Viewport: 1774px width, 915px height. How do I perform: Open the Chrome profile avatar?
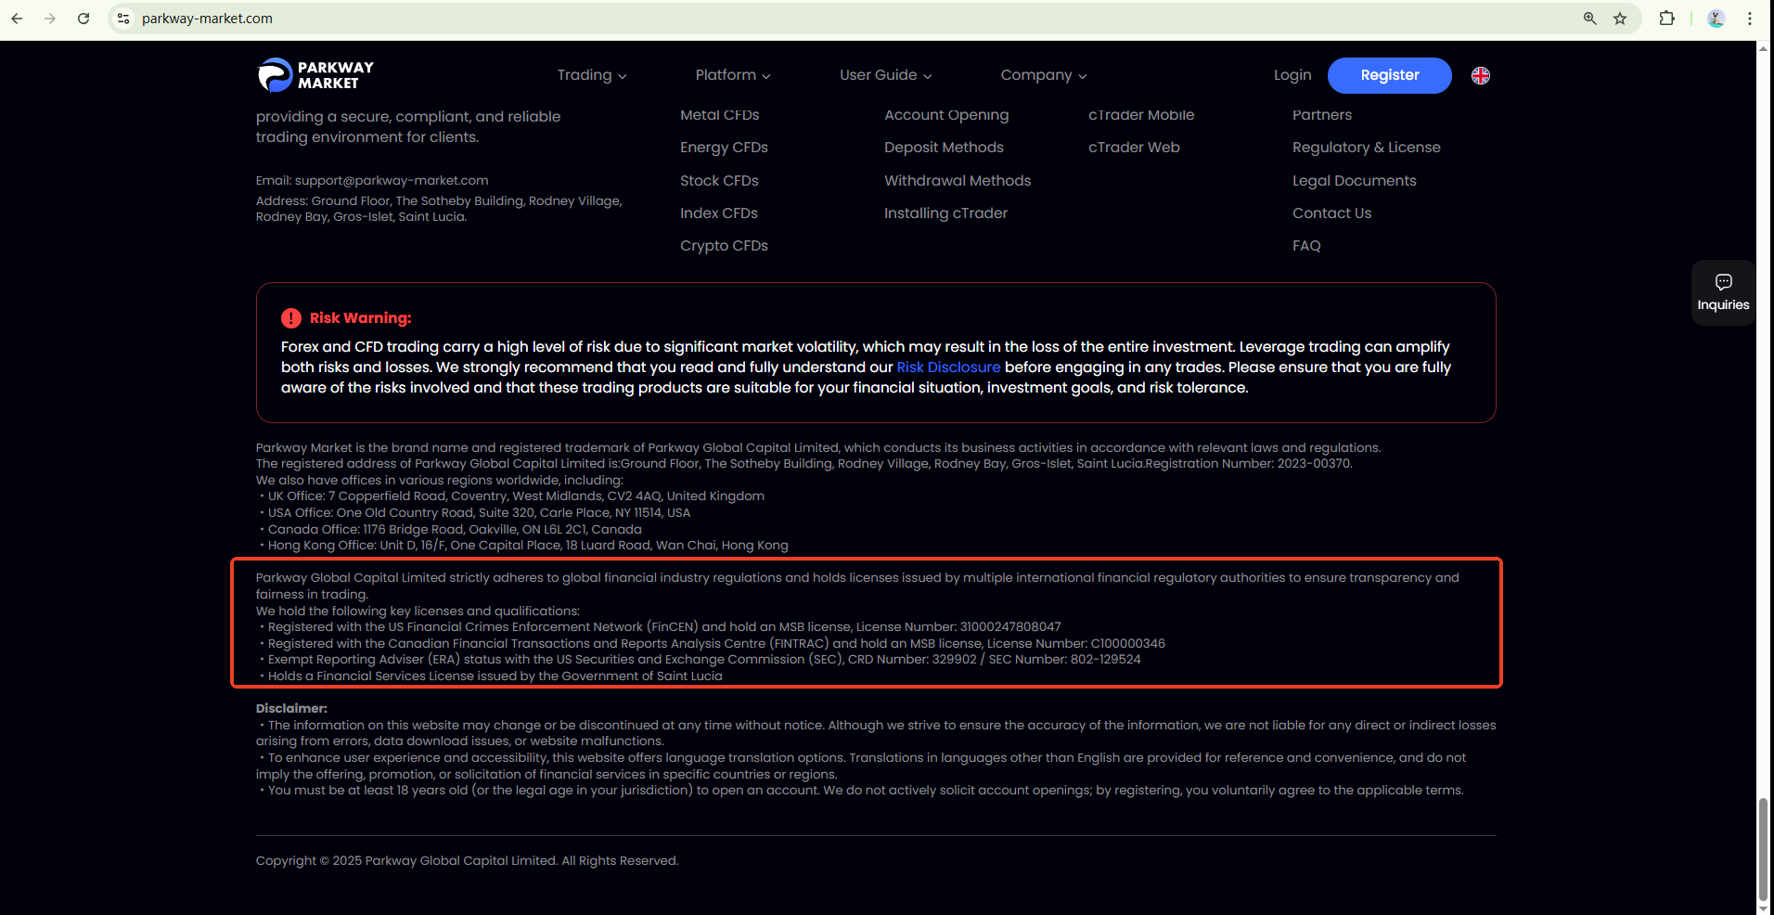tap(1716, 19)
